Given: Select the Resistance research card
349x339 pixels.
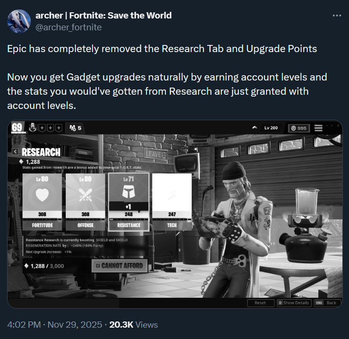Looking at the screenshot, I should [129, 202].
